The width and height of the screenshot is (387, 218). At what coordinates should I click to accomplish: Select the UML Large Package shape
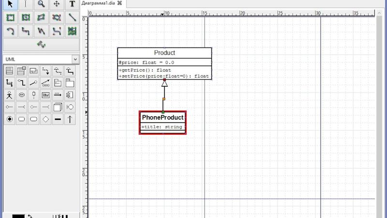(70, 83)
